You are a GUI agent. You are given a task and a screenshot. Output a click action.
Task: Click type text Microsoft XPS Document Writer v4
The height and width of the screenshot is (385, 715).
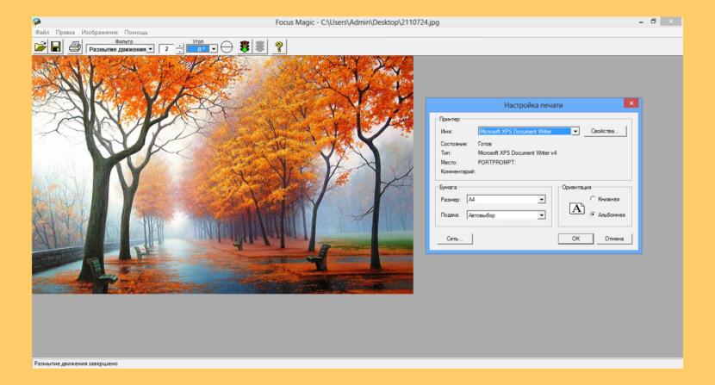[x=517, y=152]
